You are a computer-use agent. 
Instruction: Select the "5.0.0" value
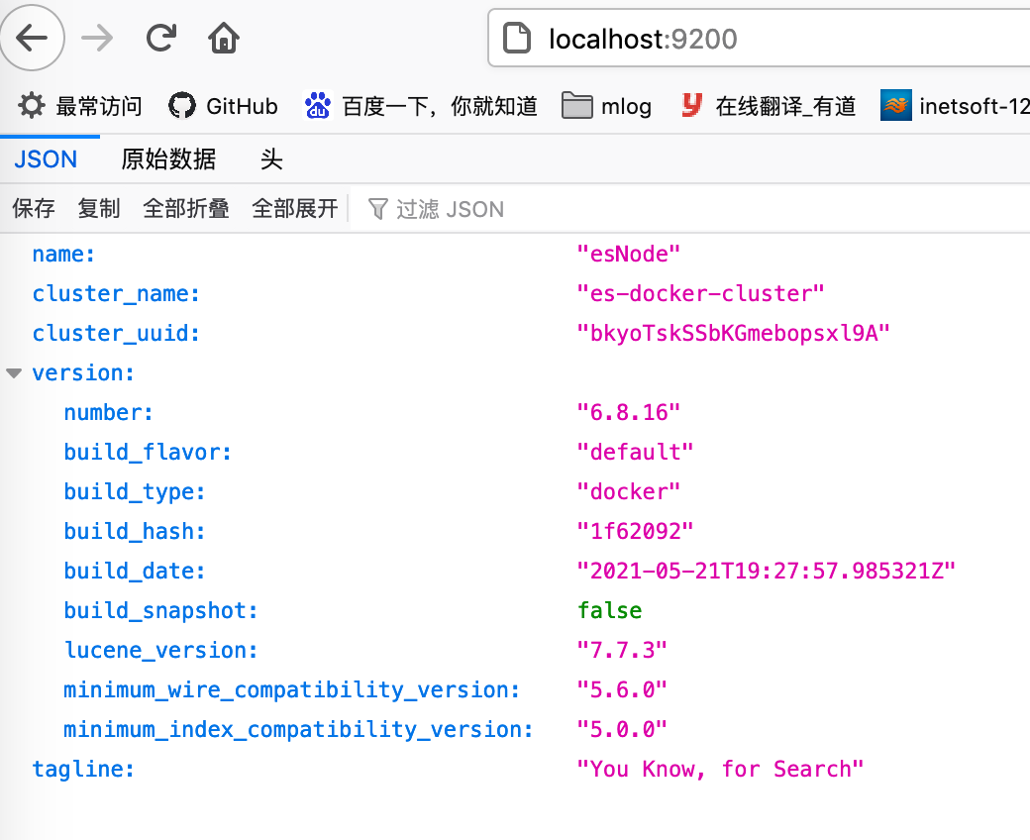[621, 729]
